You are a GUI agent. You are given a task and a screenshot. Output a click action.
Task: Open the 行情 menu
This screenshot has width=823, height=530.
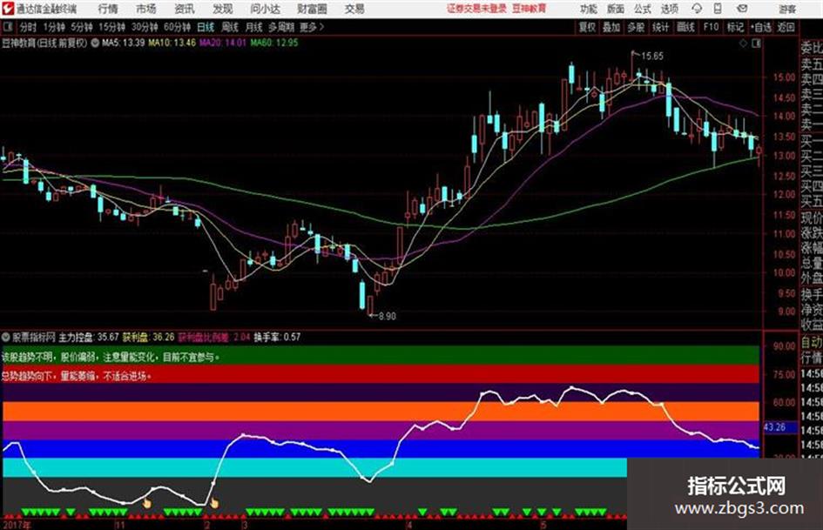coord(108,9)
